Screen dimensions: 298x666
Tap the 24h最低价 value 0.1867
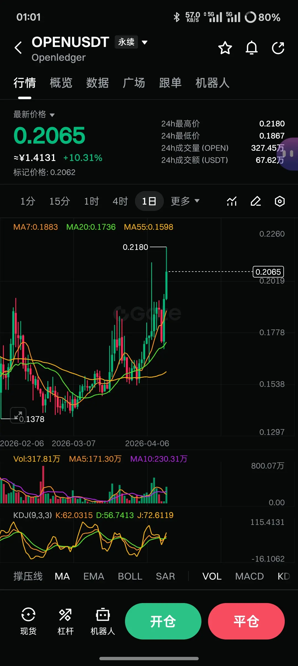point(272,136)
